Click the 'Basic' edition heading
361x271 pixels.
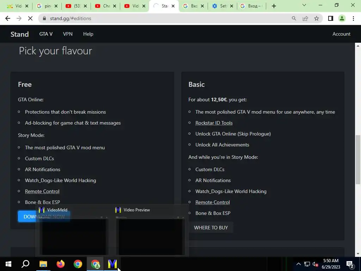tap(196, 84)
